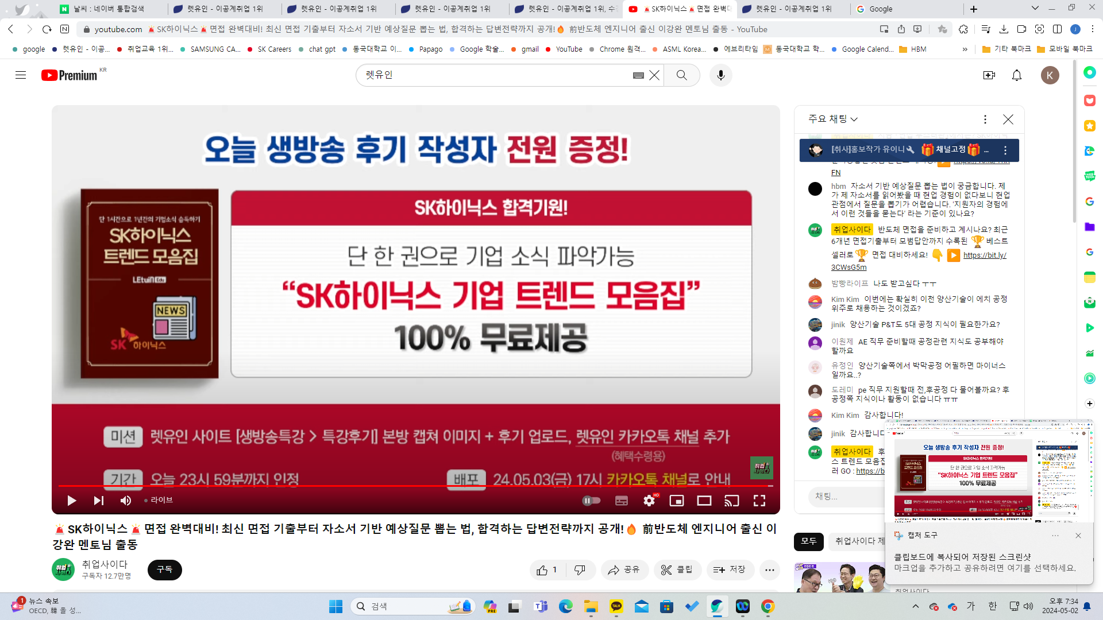Click the YouTube search input field

pyautogui.click(x=494, y=75)
